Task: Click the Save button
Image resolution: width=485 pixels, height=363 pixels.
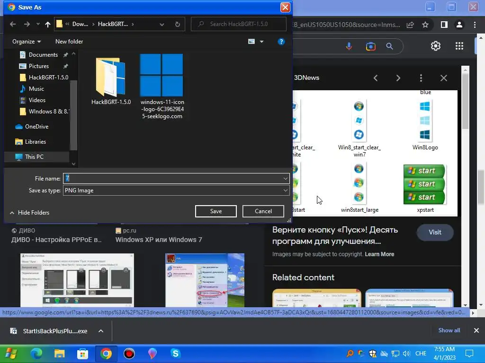Action: (x=216, y=211)
